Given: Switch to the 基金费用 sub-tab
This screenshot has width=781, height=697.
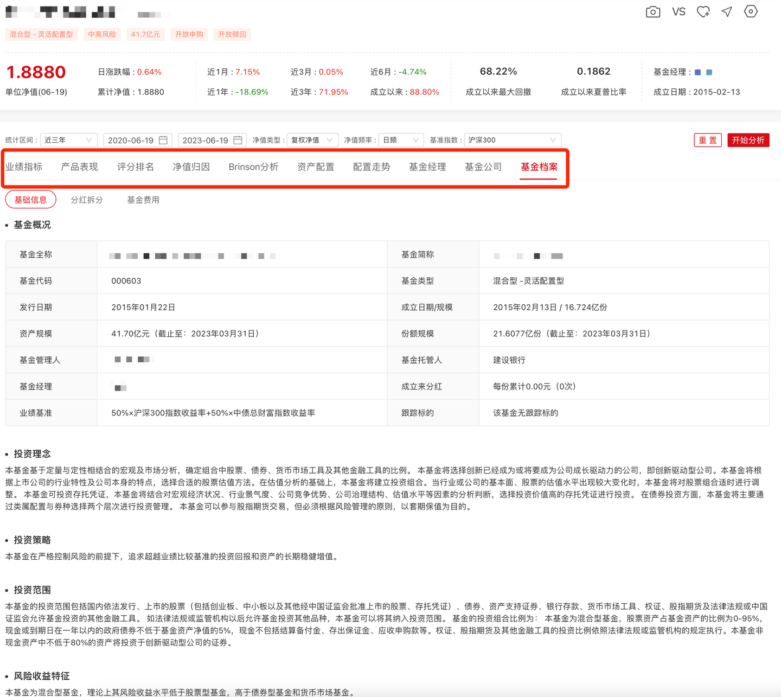Looking at the screenshot, I should pyautogui.click(x=143, y=200).
